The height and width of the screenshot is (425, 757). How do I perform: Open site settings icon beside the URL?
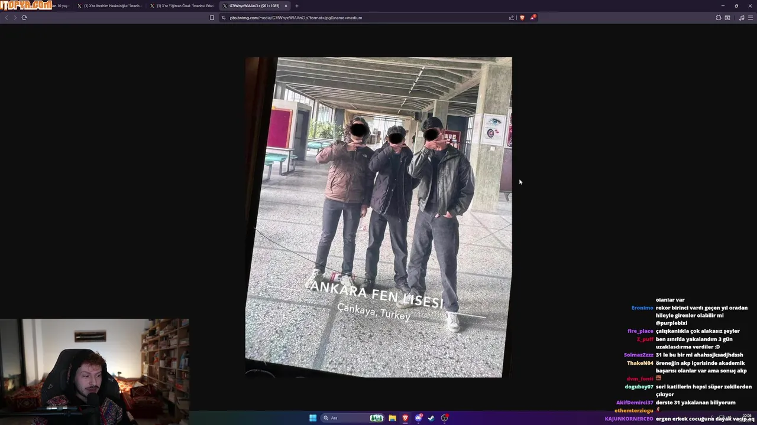224,18
